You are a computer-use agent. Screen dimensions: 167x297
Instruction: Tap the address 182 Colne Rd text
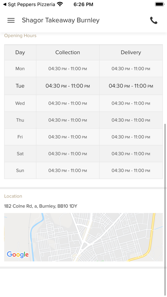40,206
